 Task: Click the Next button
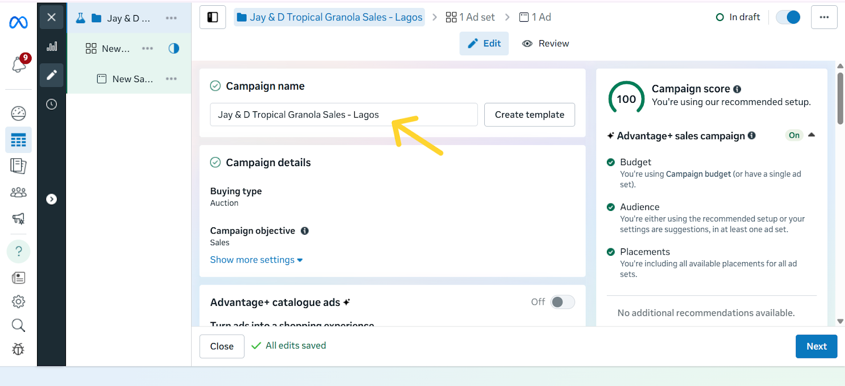pos(816,346)
